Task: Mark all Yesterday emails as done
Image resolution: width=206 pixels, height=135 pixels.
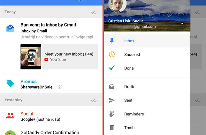Action: (x=94, y=100)
